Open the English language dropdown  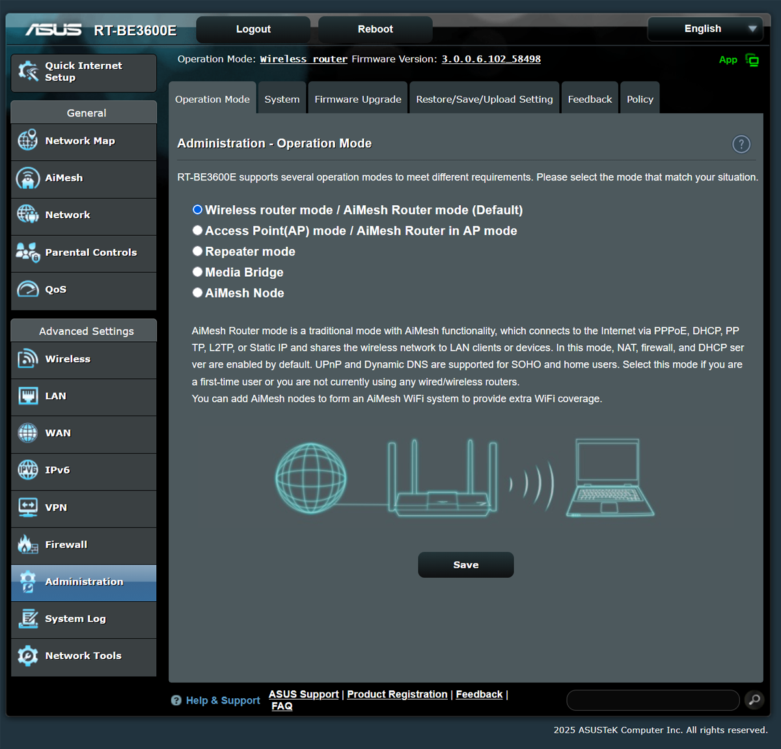pyautogui.click(x=705, y=29)
